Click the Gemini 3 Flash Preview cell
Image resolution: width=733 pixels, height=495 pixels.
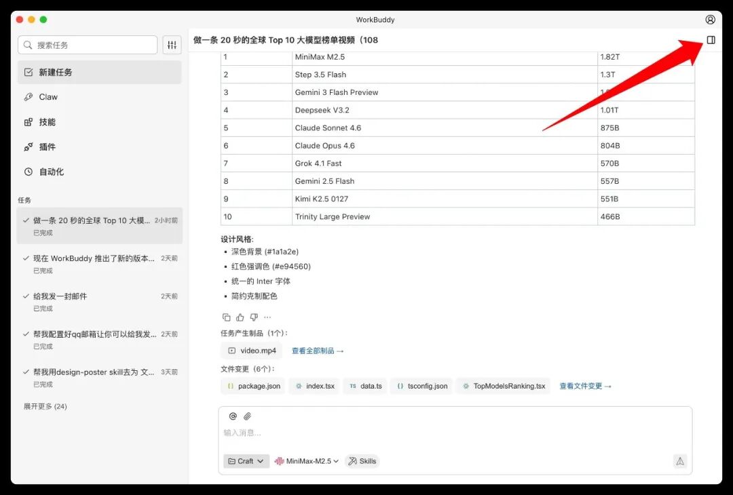pyautogui.click(x=445, y=92)
